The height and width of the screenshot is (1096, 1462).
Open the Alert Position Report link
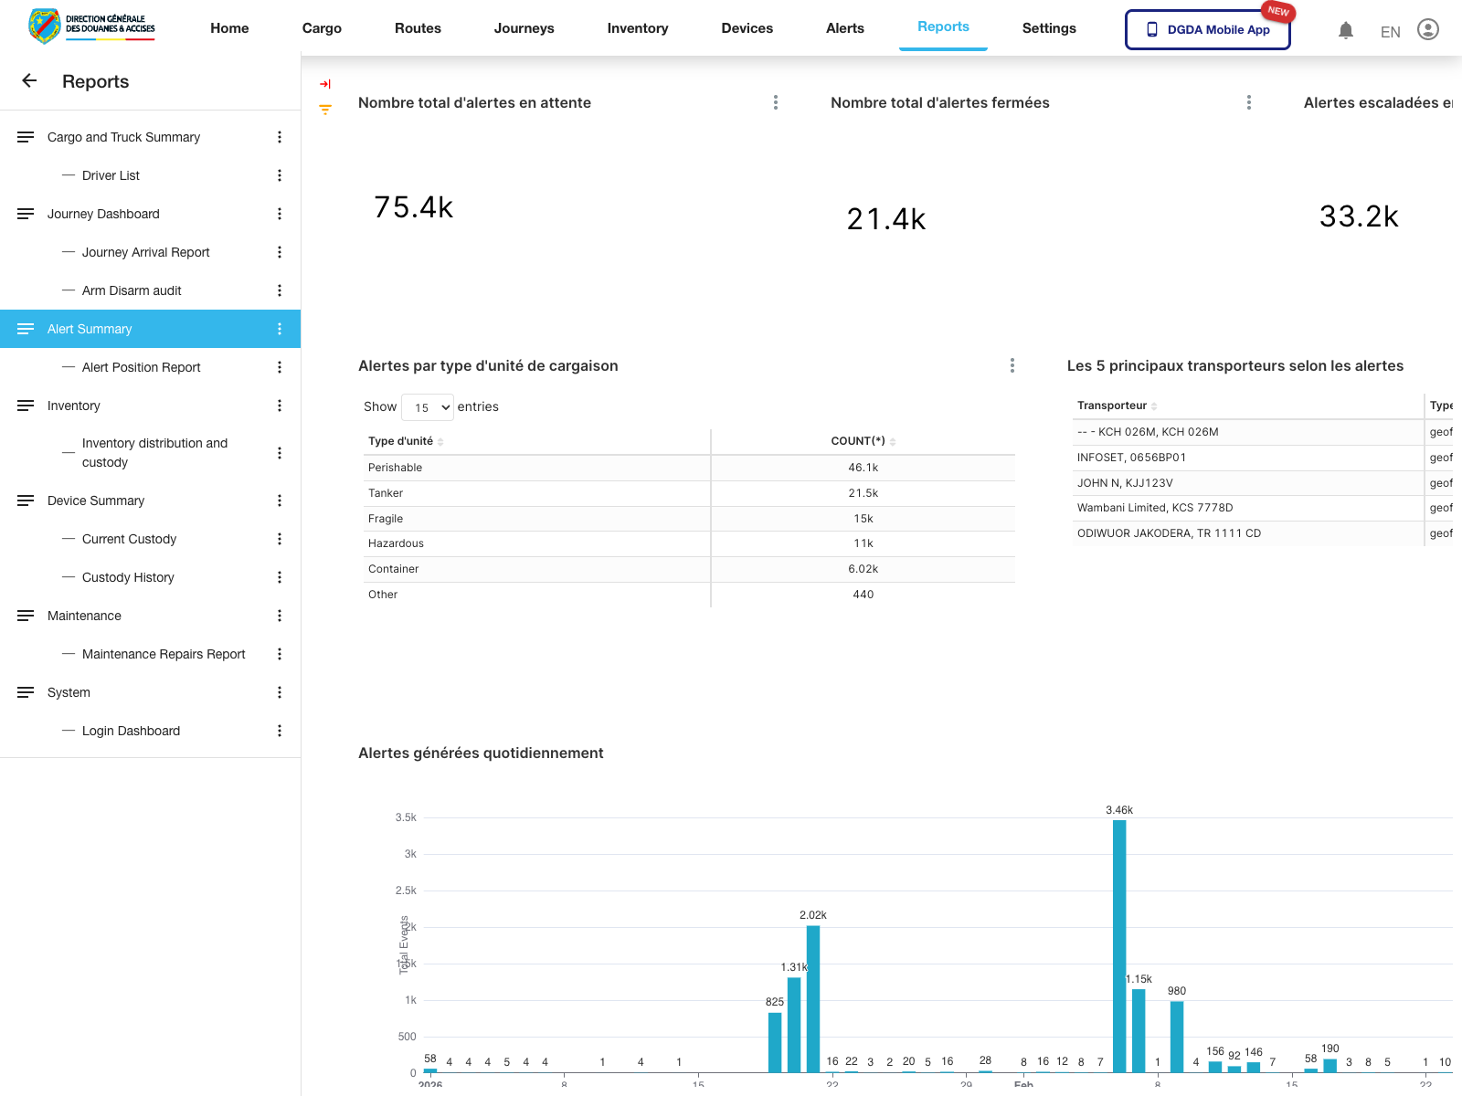pyautogui.click(x=141, y=367)
